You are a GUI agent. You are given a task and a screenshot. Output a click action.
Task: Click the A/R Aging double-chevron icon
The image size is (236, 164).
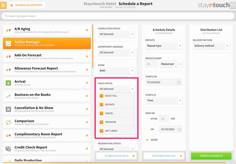pos(87,30)
